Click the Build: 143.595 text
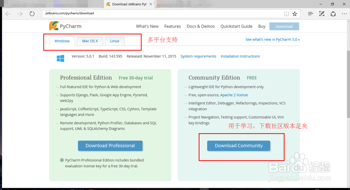Viewport: 350px width, 190px height. click(111, 56)
